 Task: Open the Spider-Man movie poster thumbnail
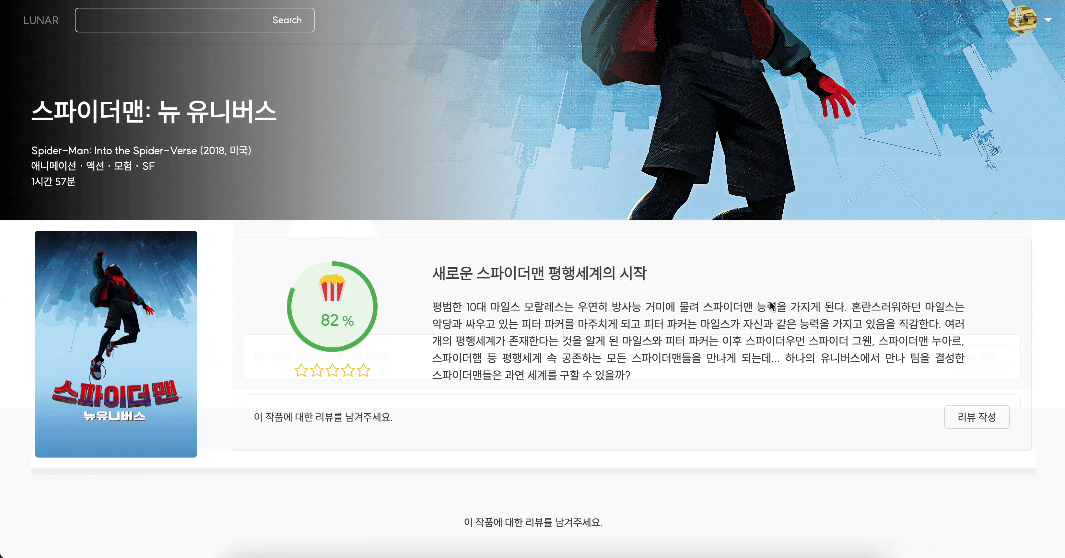click(x=116, y=344)
